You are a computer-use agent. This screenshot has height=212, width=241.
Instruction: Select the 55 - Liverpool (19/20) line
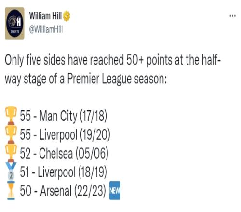(65, 134)
